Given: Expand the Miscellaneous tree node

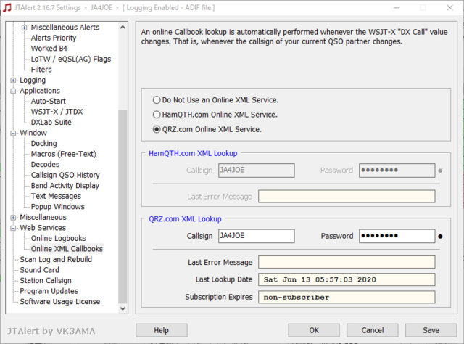Looking at the screenshot, I should coord(13,218).
